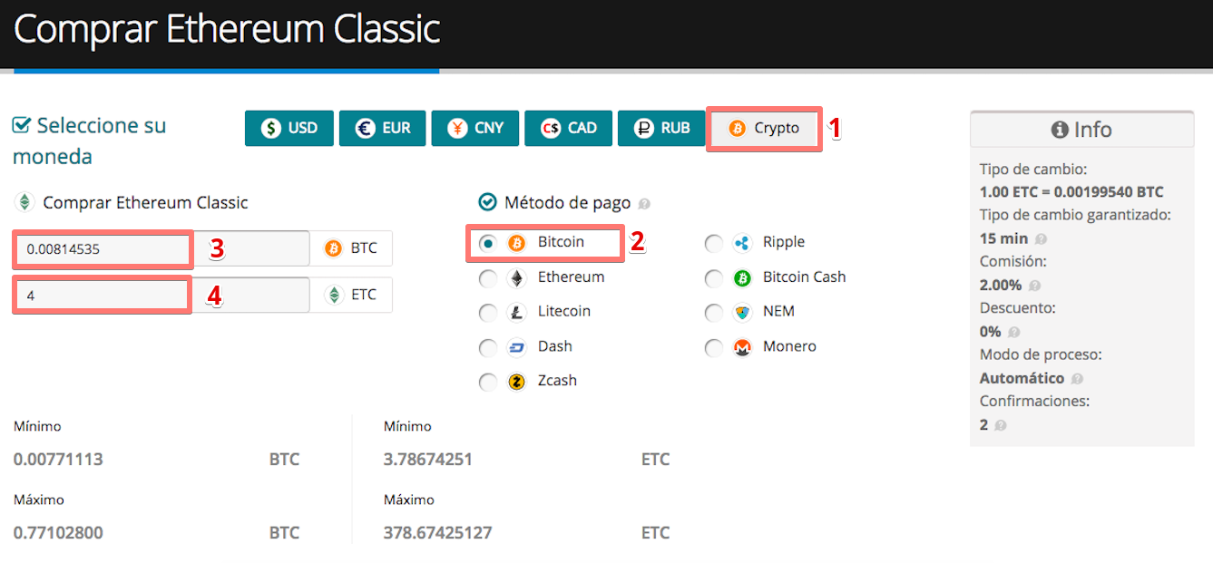Click the help icon next to Confirmaciones value 2

[x=1000, y=425]
